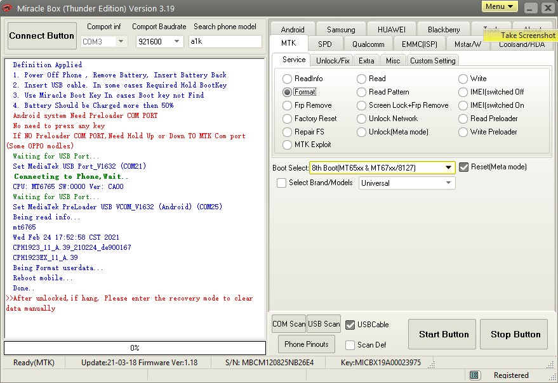Open Phone Pinouts

pyautogui.click(x=307, y=344)
